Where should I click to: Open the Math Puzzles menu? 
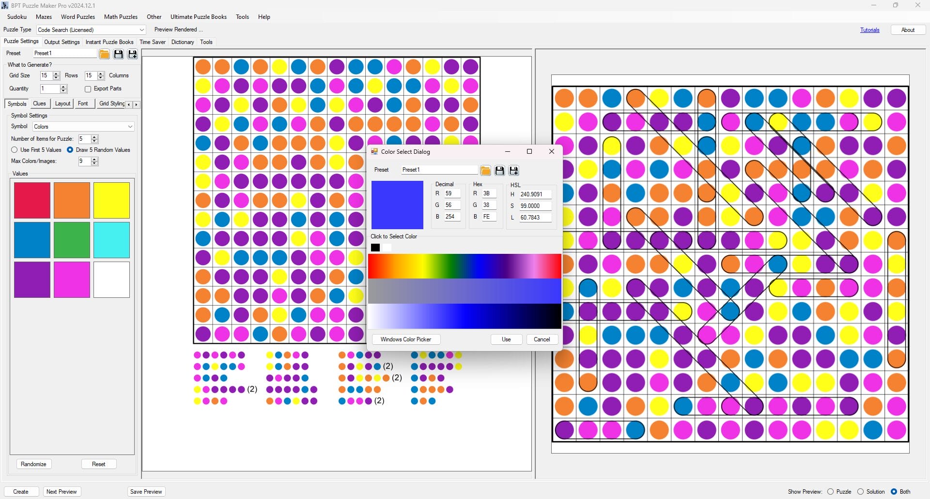click(121, 16)
